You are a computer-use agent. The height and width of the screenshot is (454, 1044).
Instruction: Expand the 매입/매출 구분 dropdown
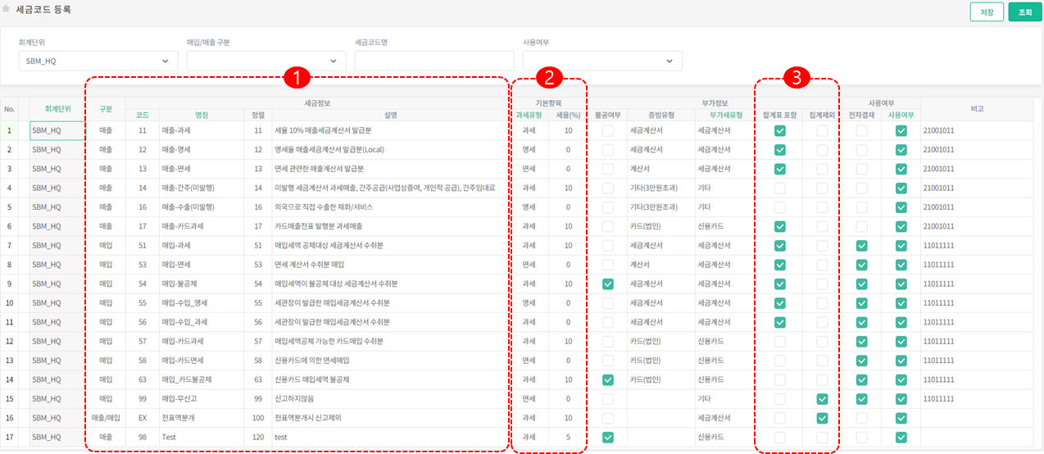click(266, 61)
